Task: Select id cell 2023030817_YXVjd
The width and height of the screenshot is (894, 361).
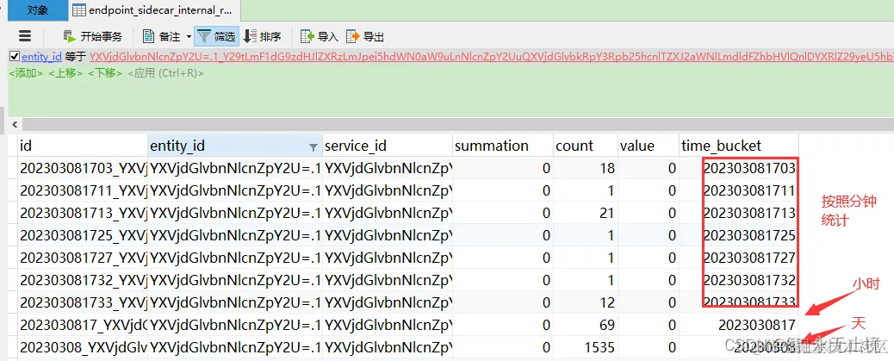Action: [83, 325]
